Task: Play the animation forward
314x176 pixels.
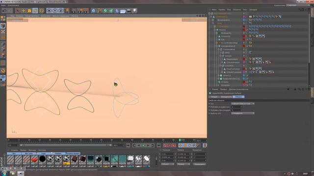Action: pyautogui.click(x=144, y=145)
